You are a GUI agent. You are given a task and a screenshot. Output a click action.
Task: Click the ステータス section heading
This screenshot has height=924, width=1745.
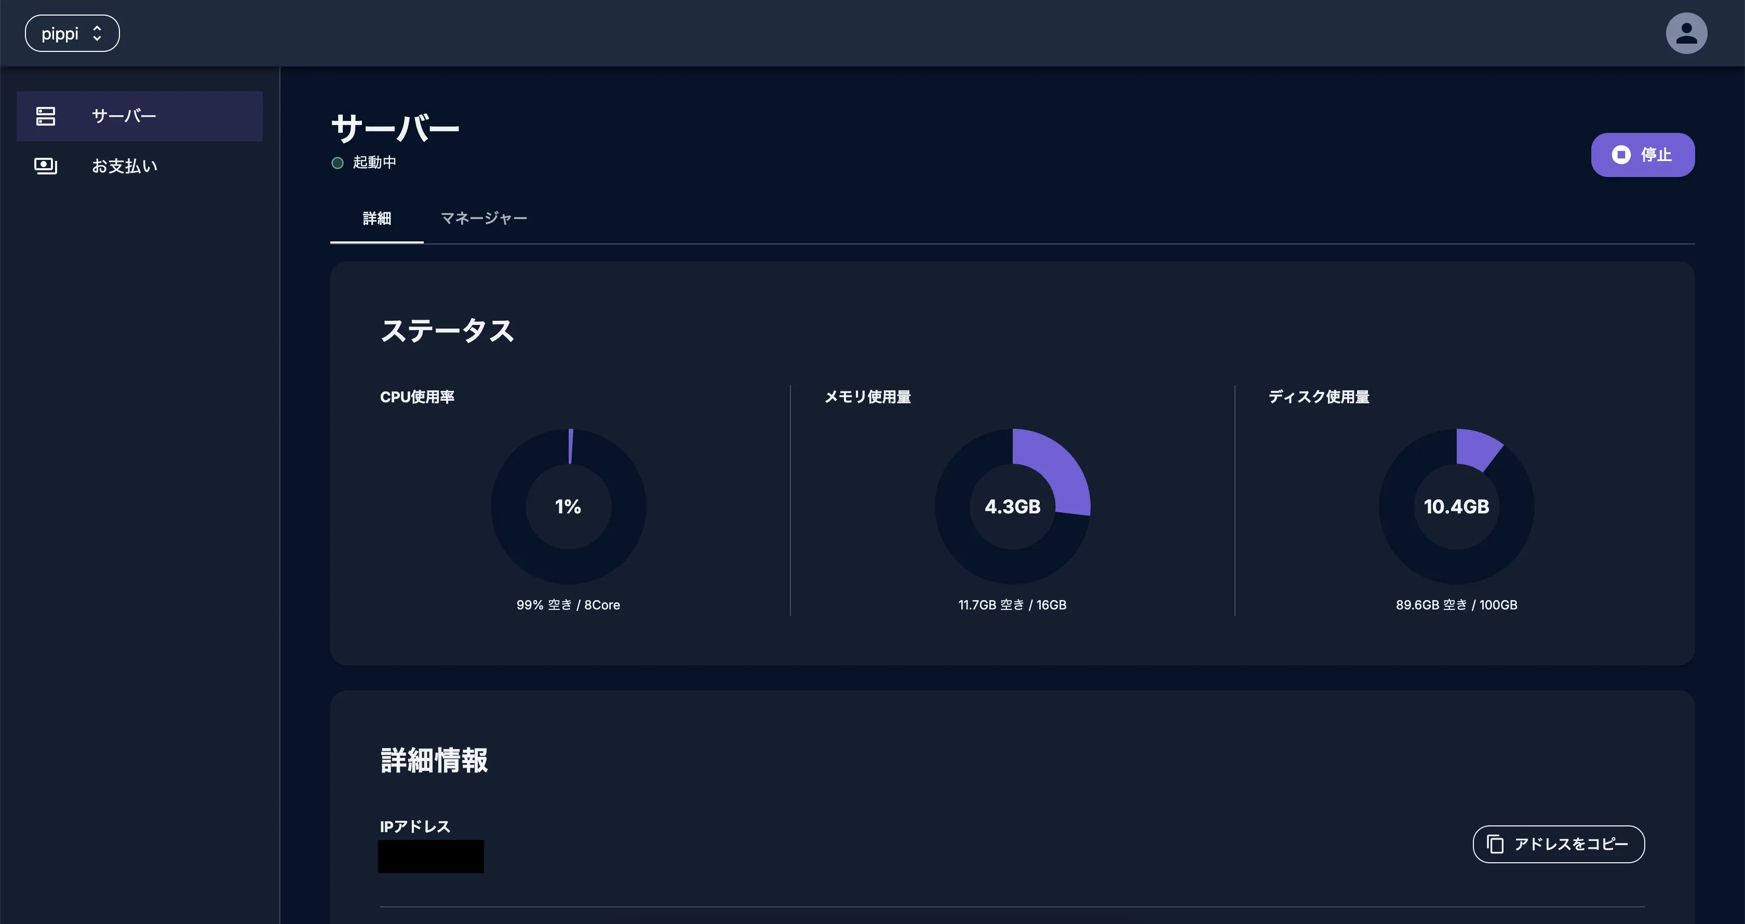click(x=447, y=331)
